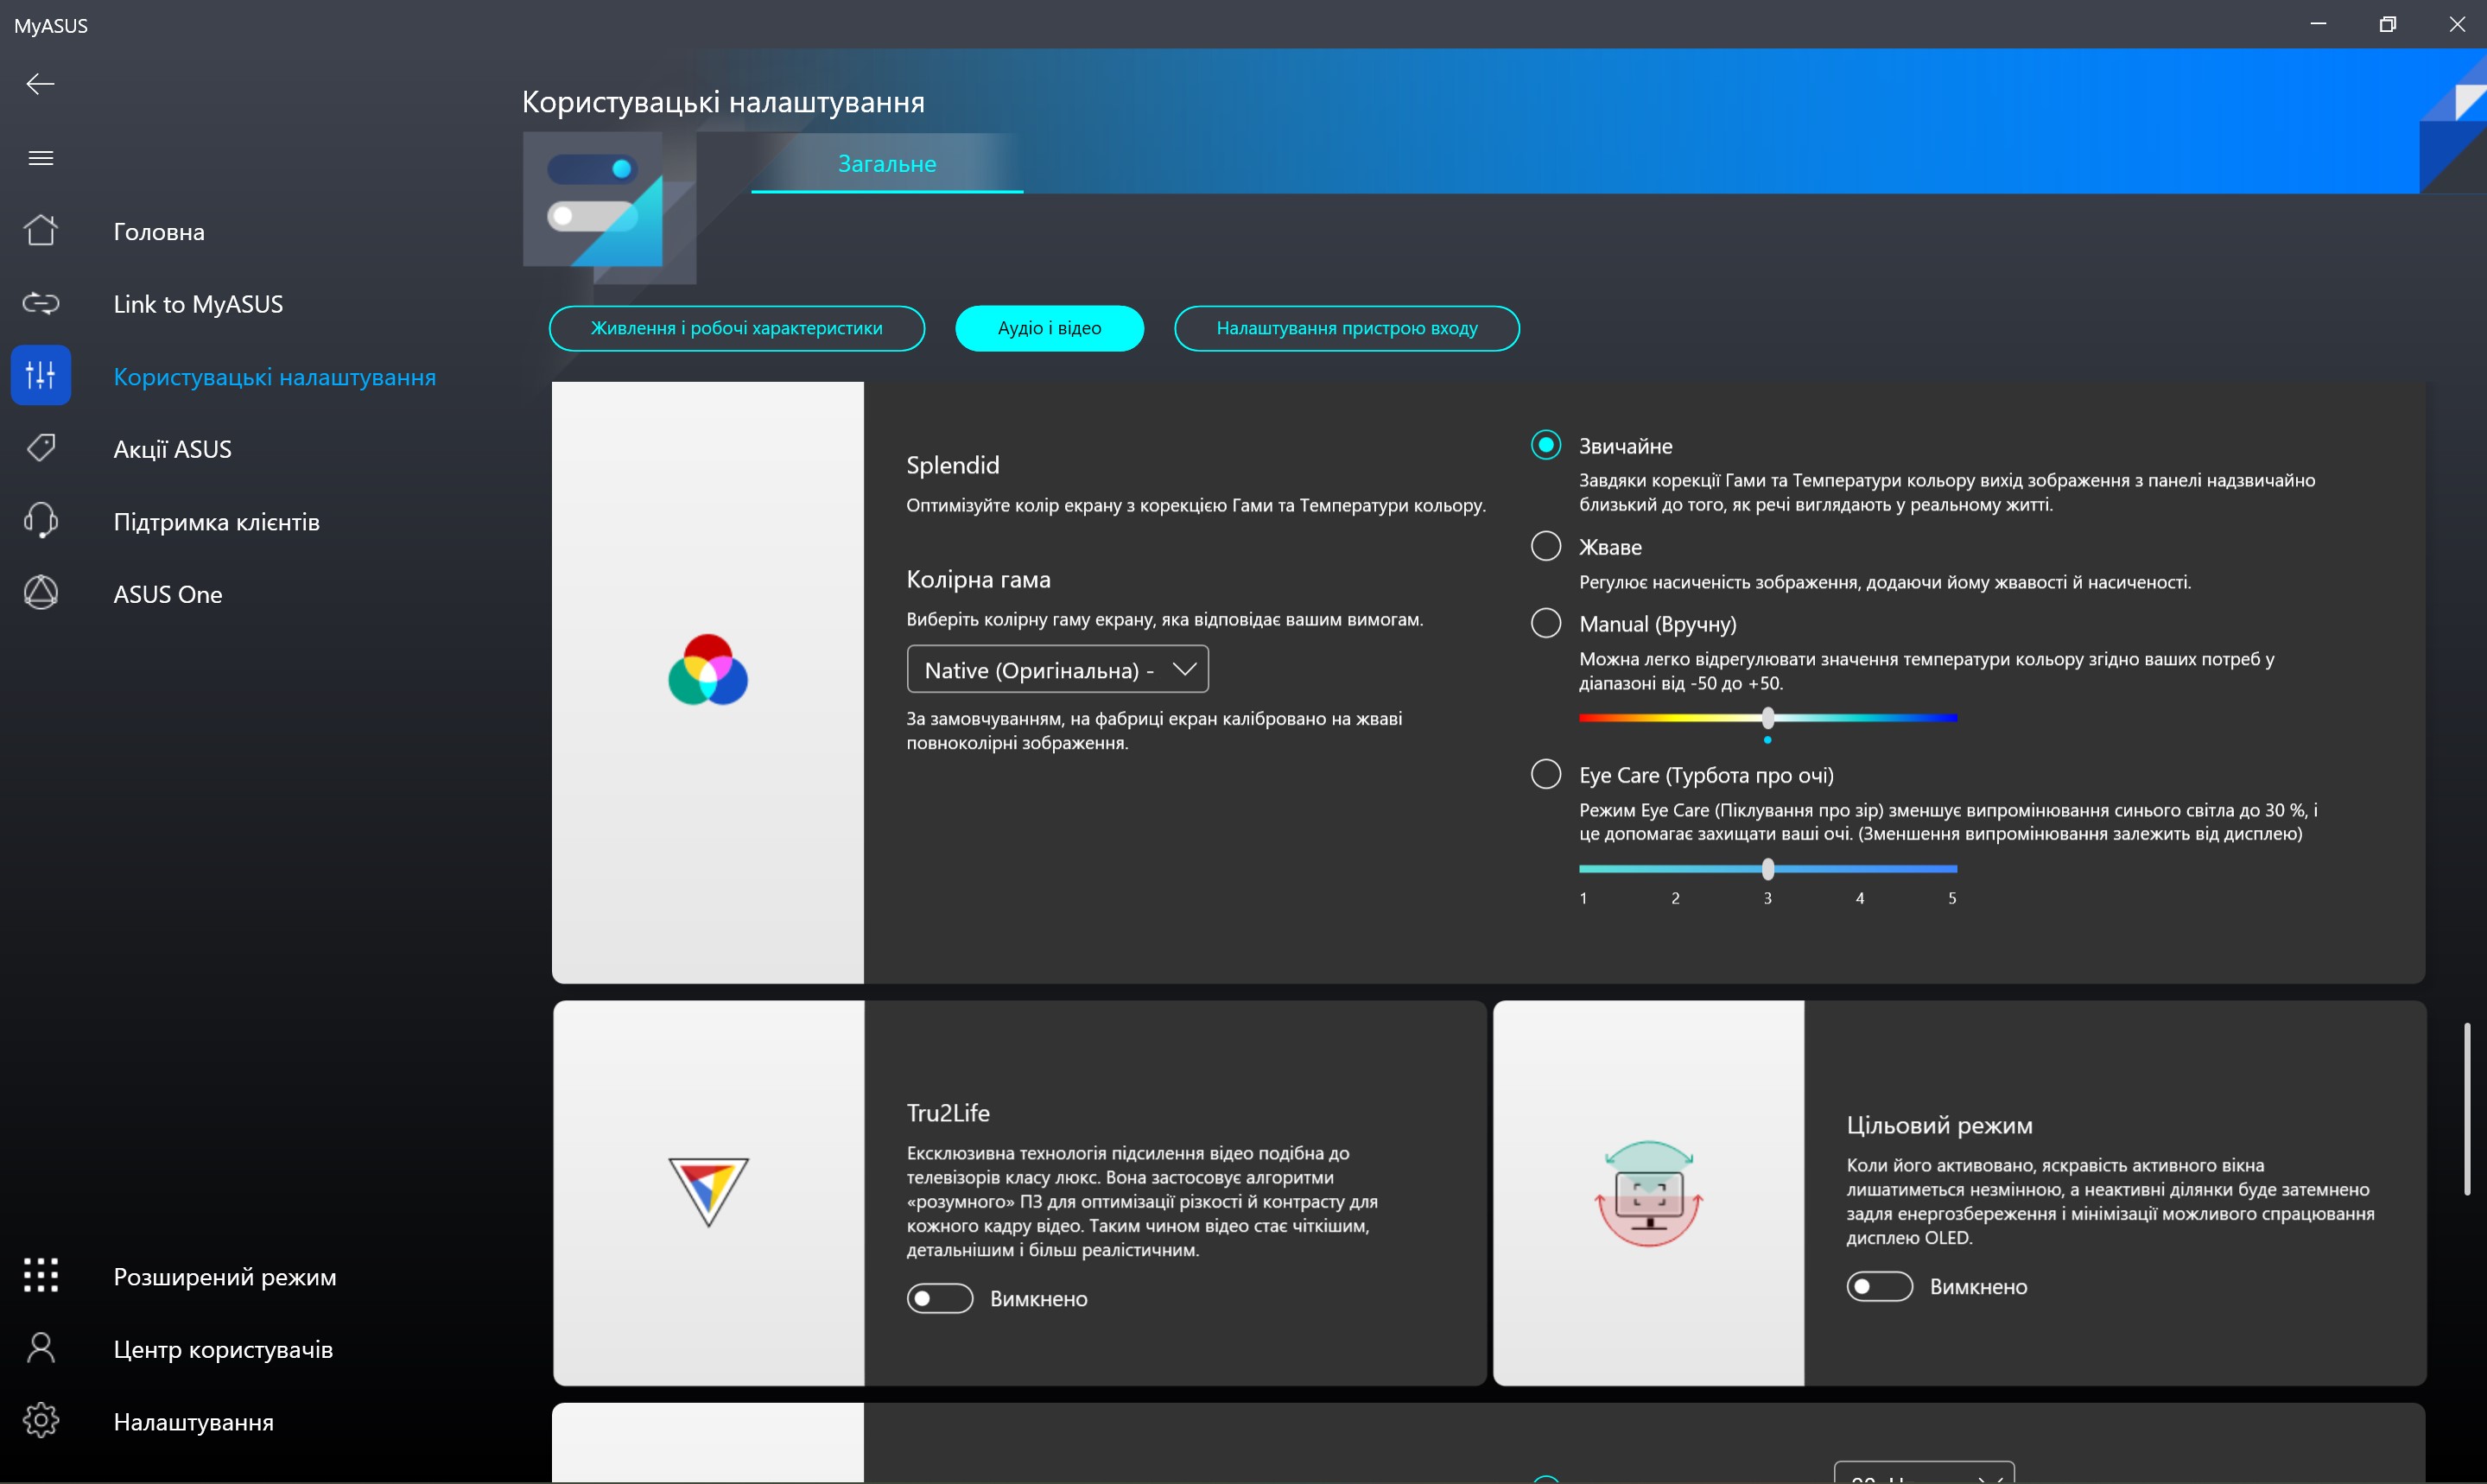Click the back arrow icon
The height and width of the screenshot is (1484, 2487).
coord(40,84)
